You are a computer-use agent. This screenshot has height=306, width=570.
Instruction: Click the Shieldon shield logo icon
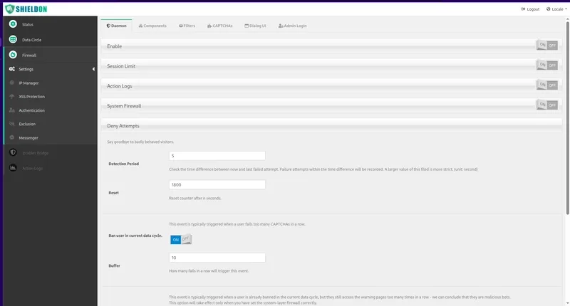click(x=9, y=9)
